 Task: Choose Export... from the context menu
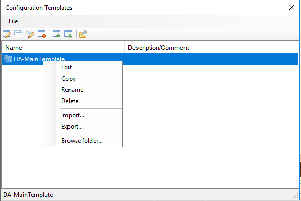coord(83,127)
